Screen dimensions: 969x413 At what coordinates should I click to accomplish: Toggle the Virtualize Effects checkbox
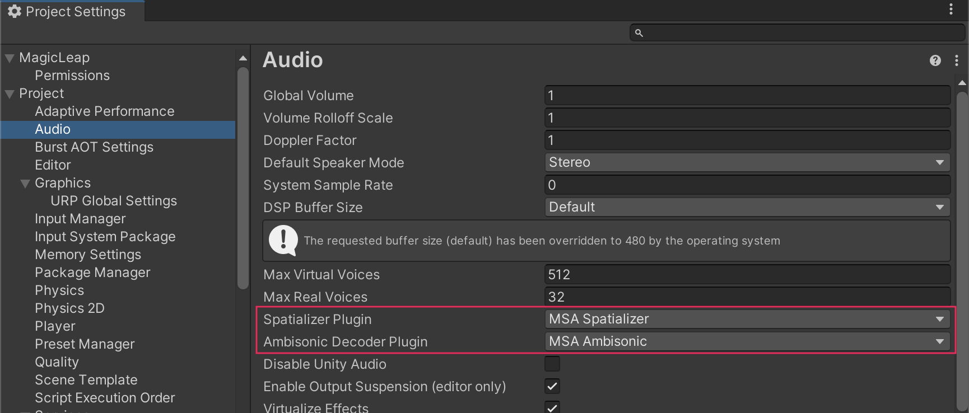552,407
